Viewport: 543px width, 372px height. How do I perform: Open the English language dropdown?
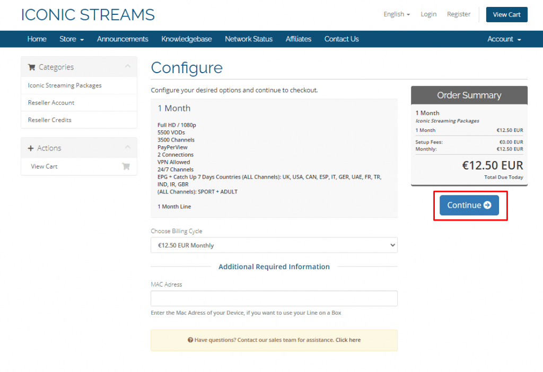396,14
